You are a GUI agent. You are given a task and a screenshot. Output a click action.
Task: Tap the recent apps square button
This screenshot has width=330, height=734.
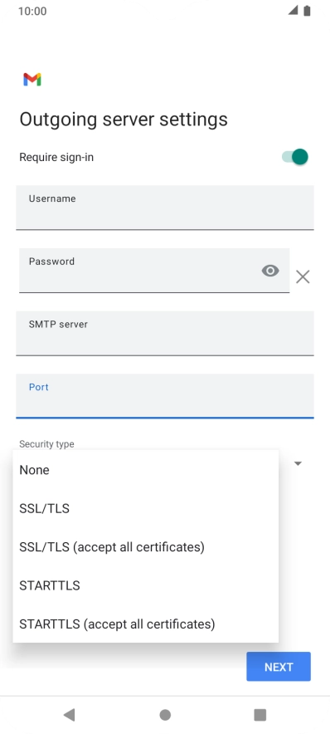click(260, 715)
